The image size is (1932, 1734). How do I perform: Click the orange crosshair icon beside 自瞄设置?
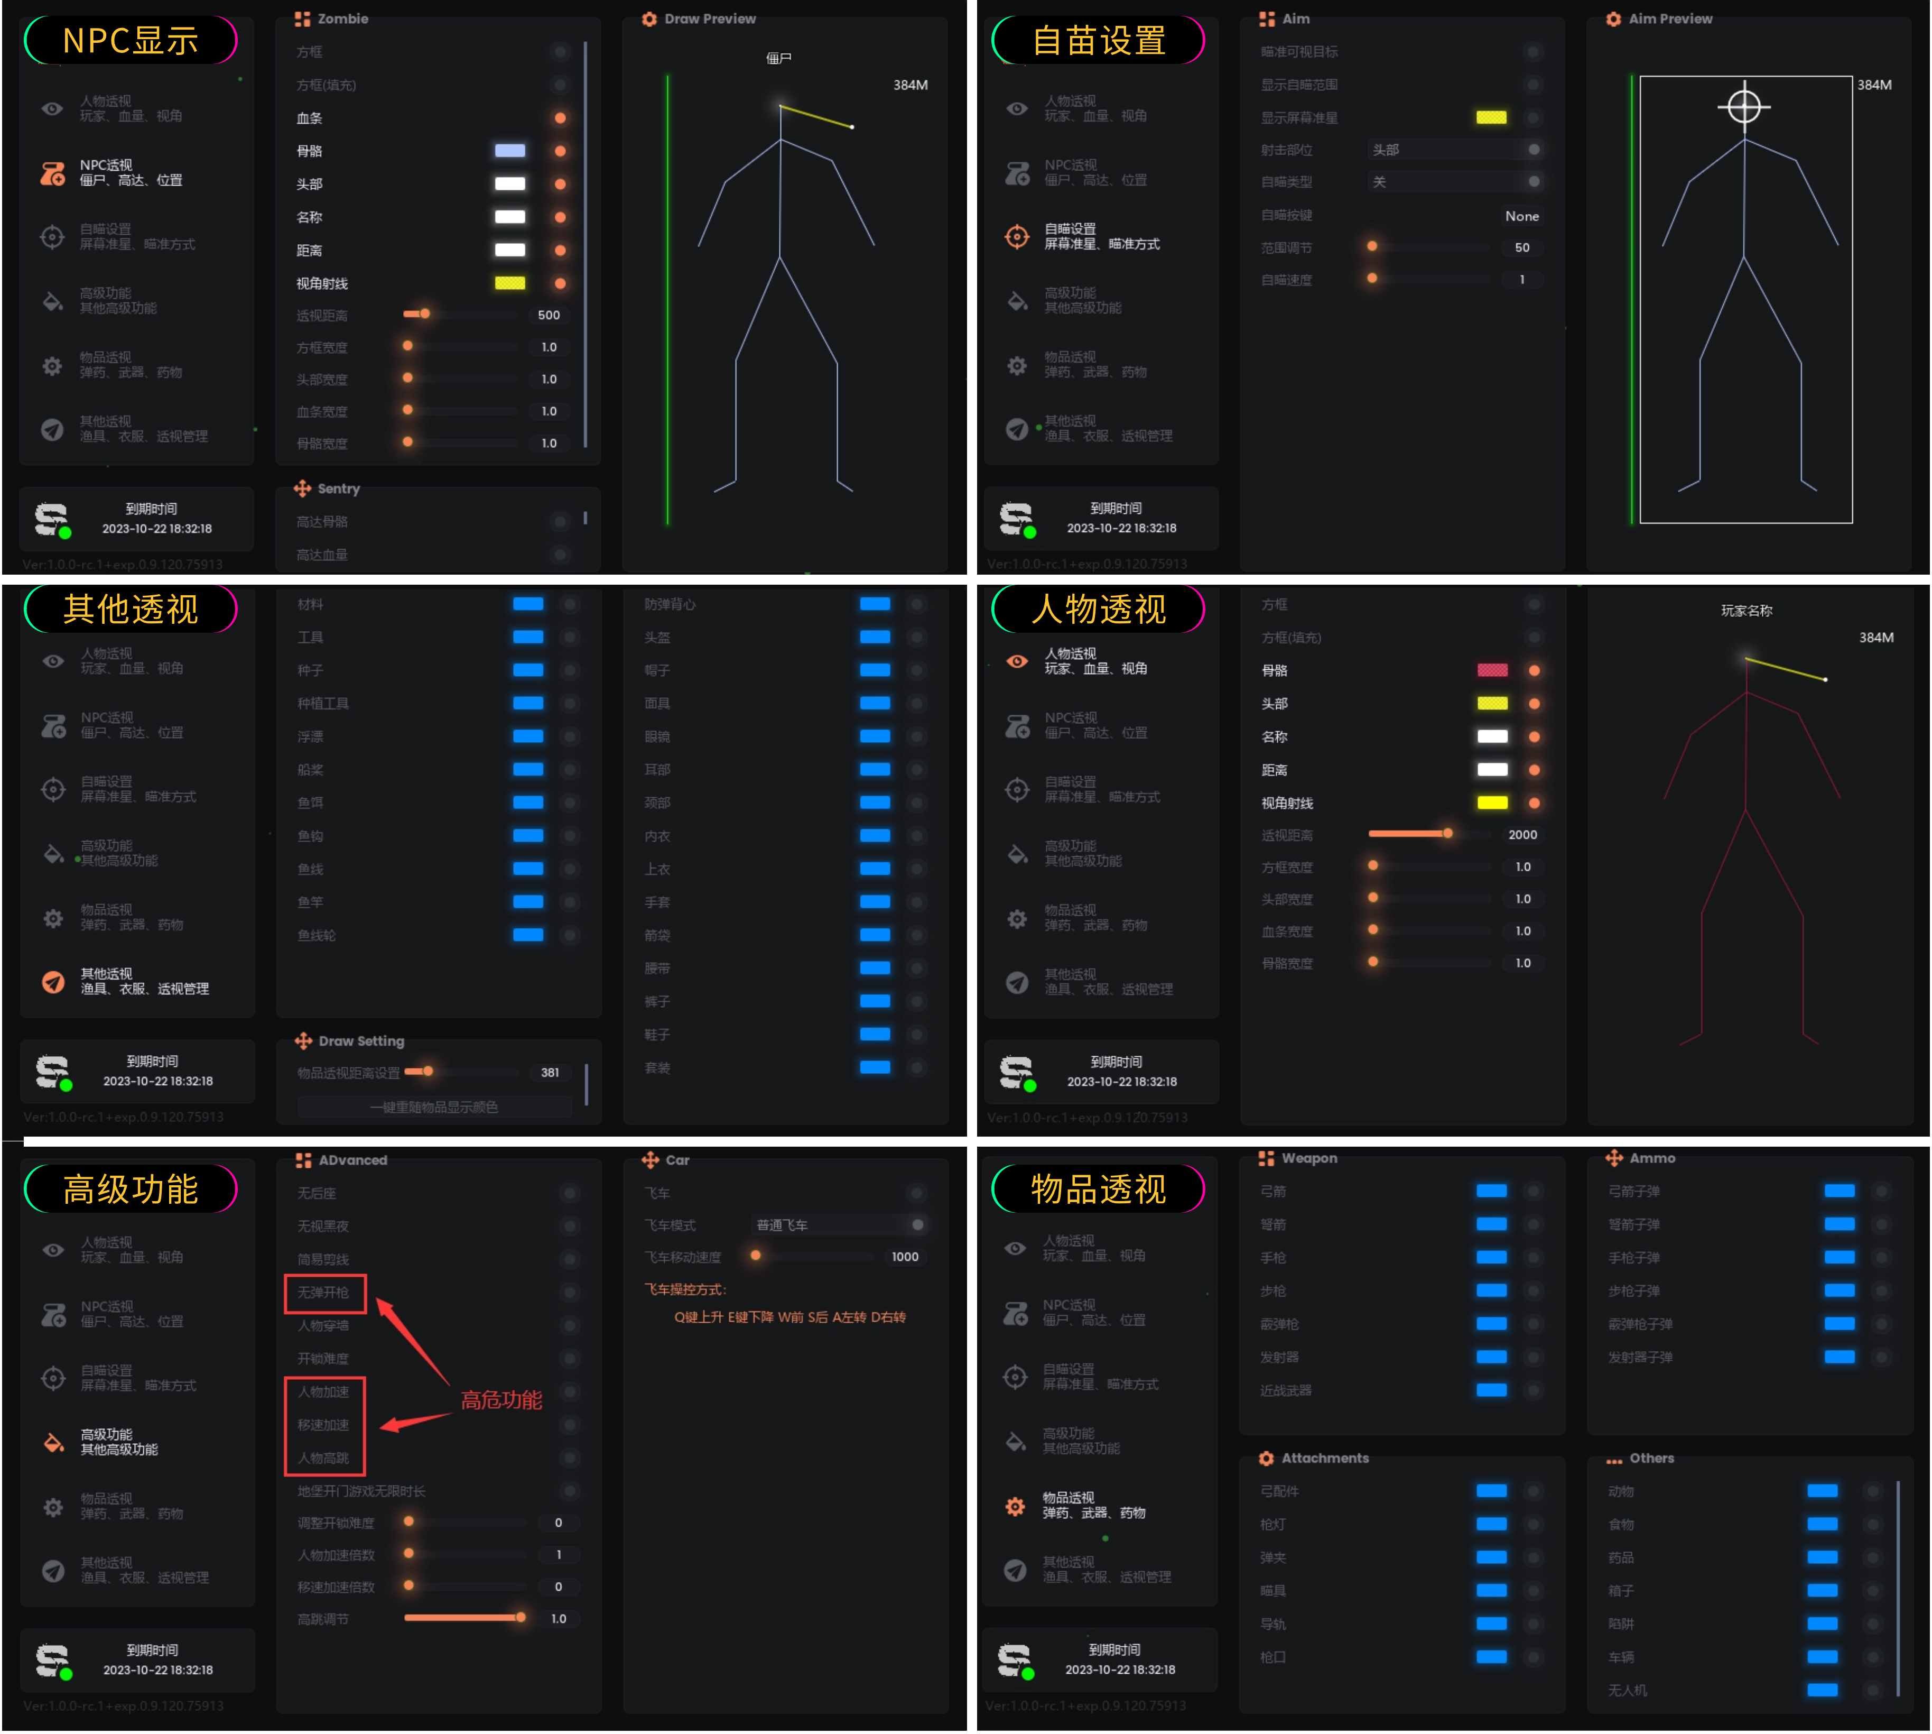tap(1017, 236)
